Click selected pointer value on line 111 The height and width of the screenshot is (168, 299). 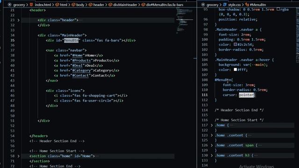pos(246,95)
